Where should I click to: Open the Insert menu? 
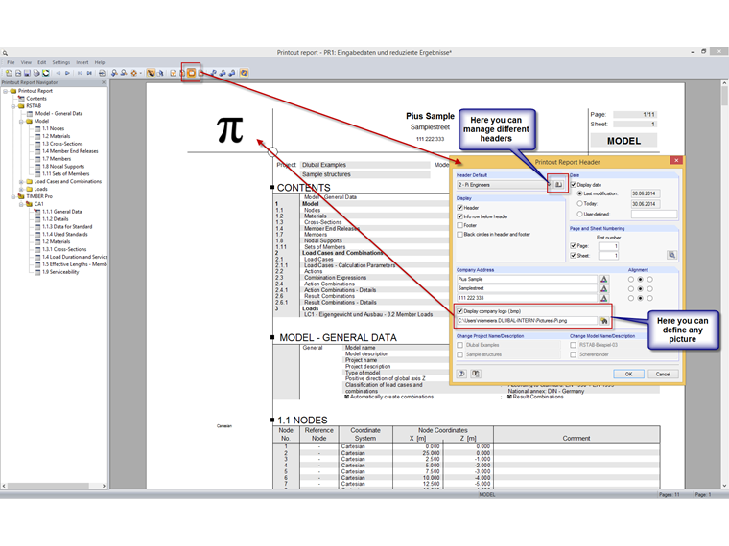[x=82, y=62]
